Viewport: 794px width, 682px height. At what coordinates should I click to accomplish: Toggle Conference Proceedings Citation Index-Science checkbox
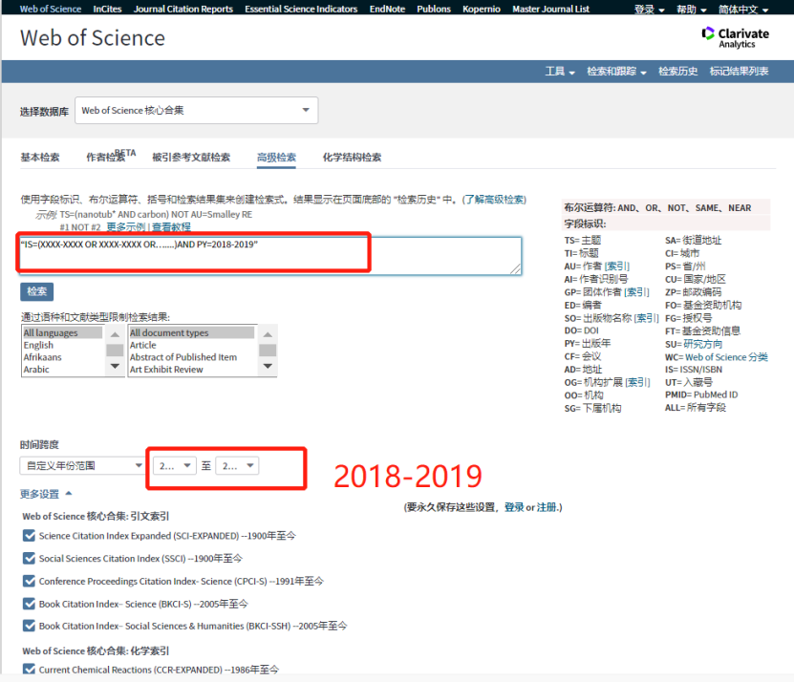29,582
